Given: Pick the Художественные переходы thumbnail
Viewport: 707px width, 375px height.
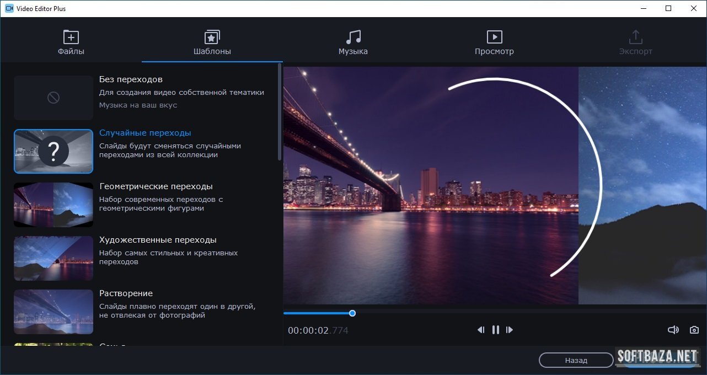Looking at the screenshot, I should click(x=53, y=258).
